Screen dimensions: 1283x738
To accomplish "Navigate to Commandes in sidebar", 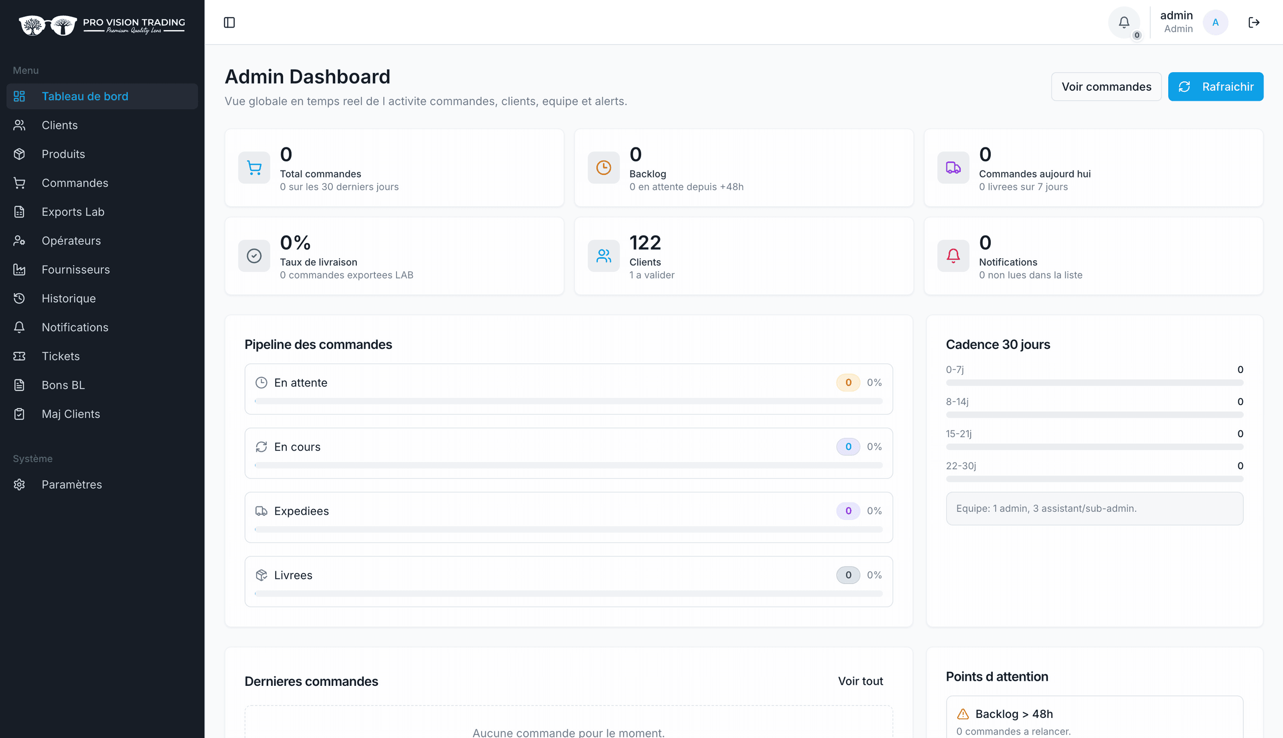I will (102, 183).
